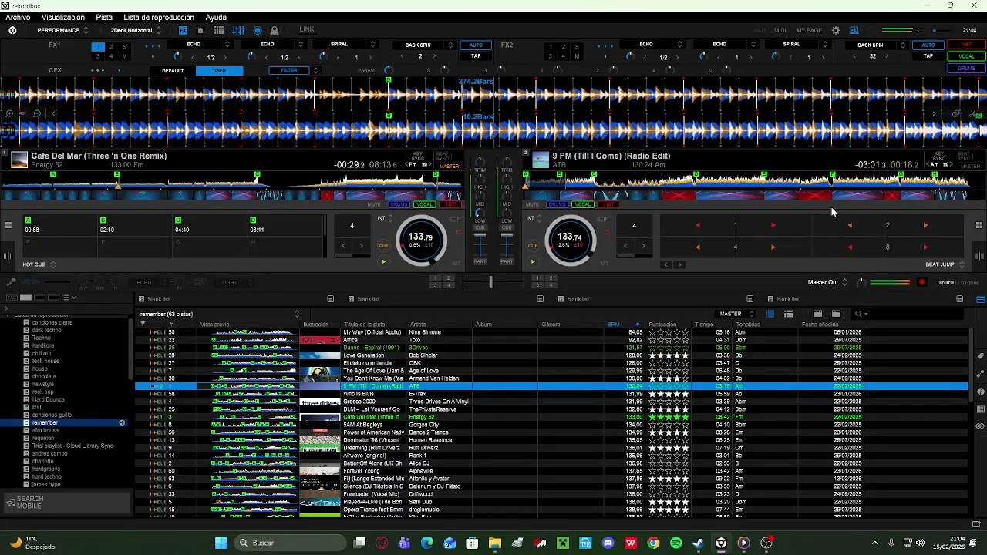This screenshot has height=555, width=987.
Task: Select FX1 deck assign 1
Action: coord(98,47)
